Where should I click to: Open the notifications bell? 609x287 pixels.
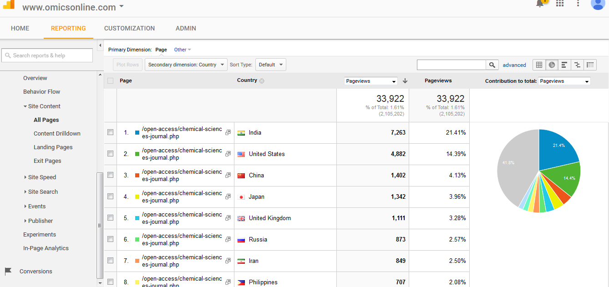540,3
